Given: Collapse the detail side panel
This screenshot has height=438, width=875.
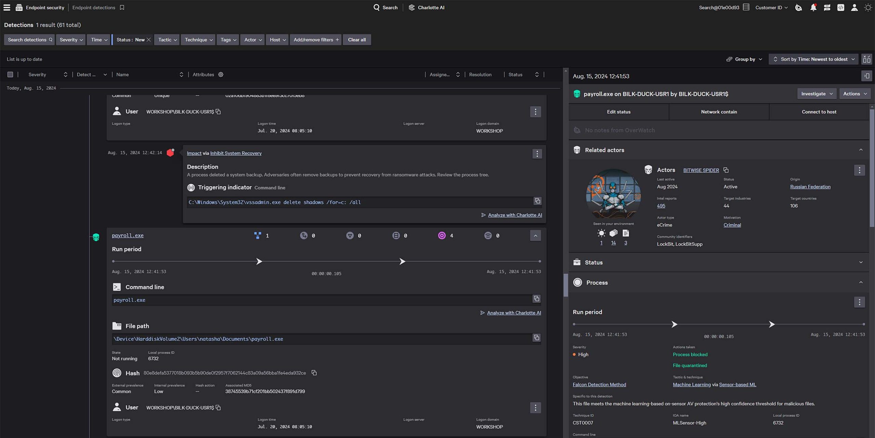Looking at the screenshot, I should (866, 76).
